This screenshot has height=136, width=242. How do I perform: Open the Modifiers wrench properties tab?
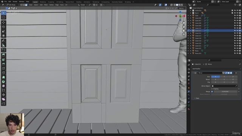tap(189, 91)
